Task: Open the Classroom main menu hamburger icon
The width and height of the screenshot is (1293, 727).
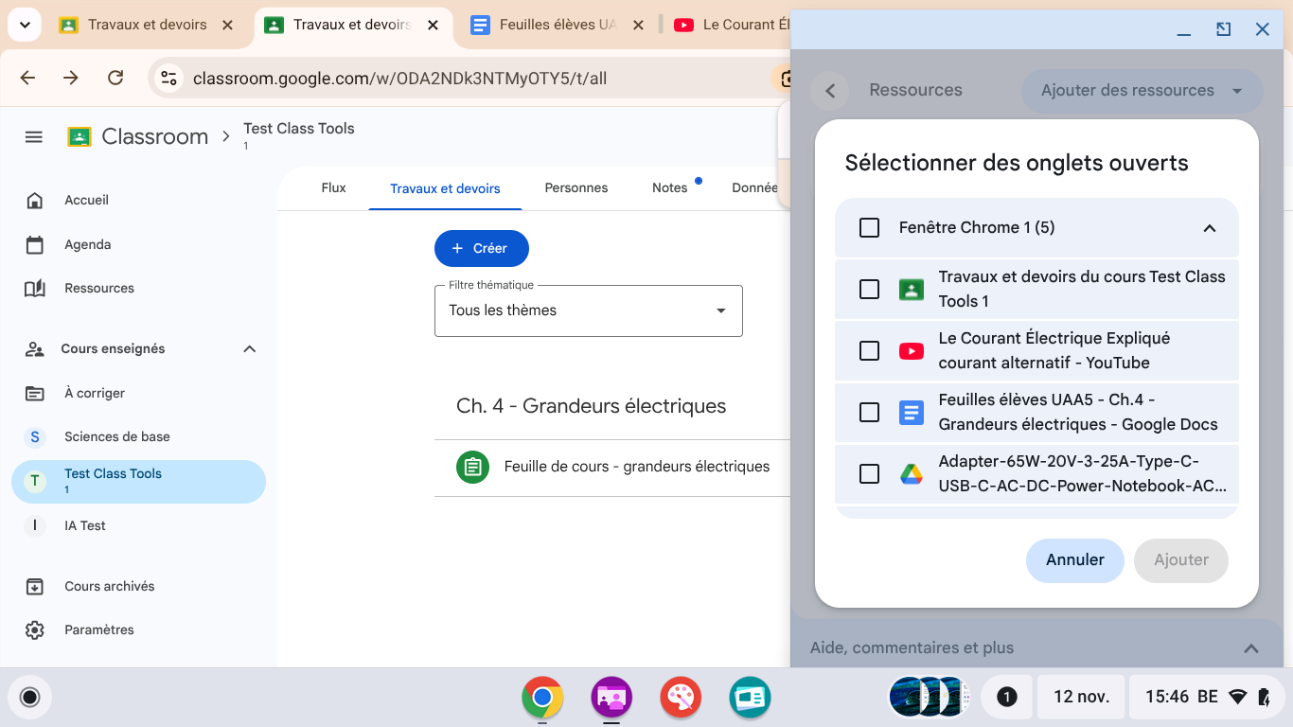Action: click(x=34, y=137)
